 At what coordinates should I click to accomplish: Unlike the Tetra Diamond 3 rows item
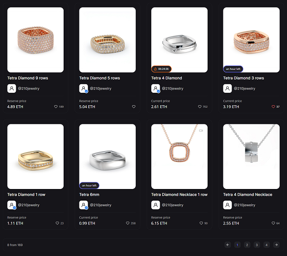point(273,107)
